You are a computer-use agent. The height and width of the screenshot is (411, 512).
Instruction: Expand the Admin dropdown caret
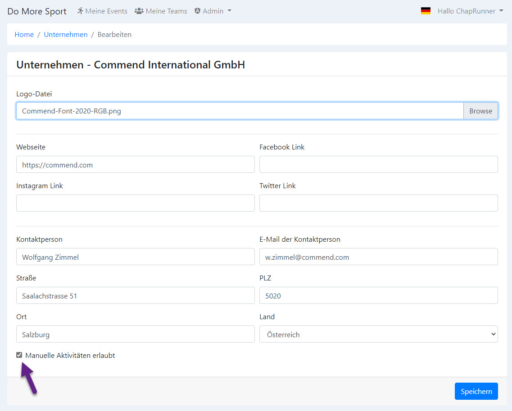pos(229,11)
